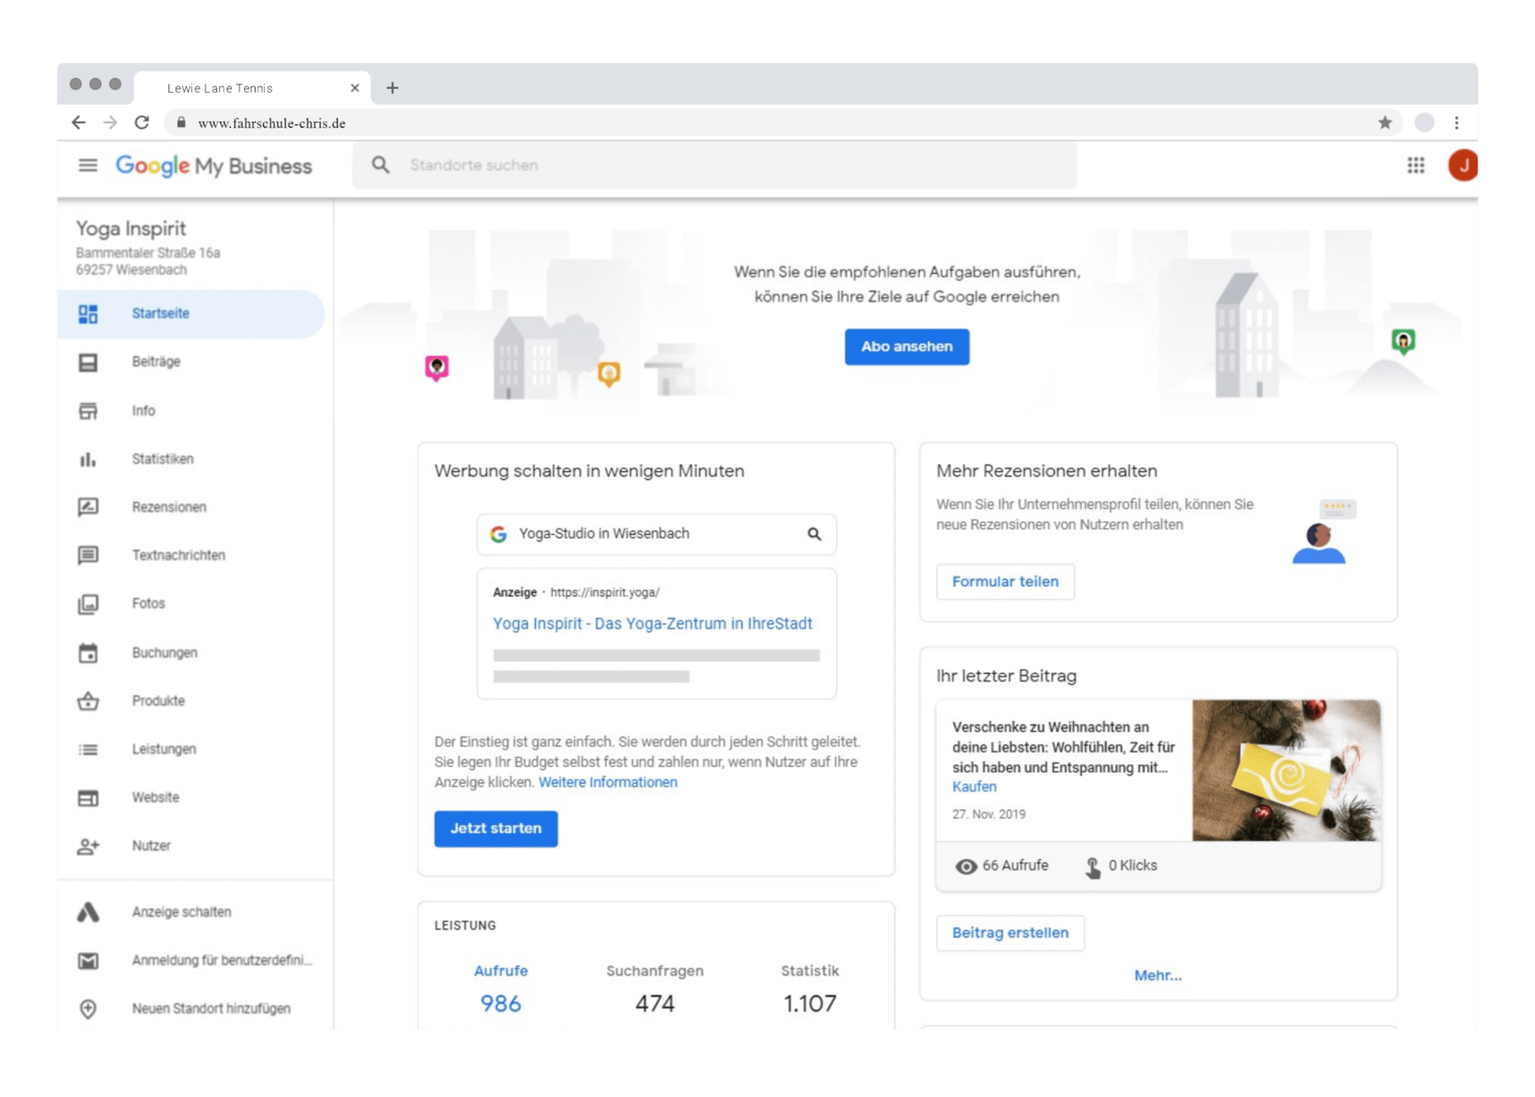Click the Beiträge sidebar icon

point(88,362)
